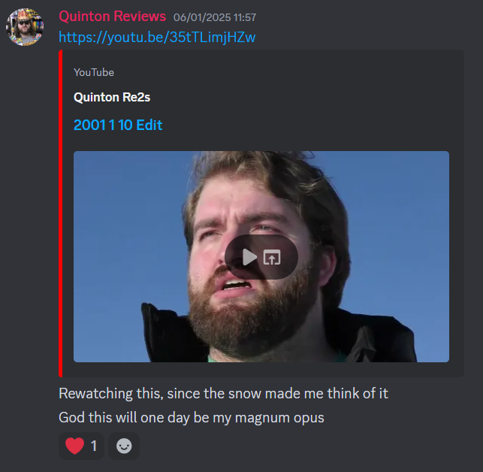Click the Quinton Reviews username
The image size is (483, 472).
112,17
